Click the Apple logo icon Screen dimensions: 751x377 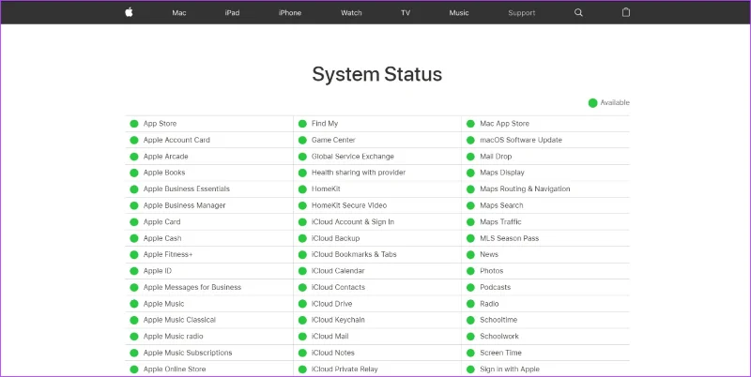[x=129, y=12]
